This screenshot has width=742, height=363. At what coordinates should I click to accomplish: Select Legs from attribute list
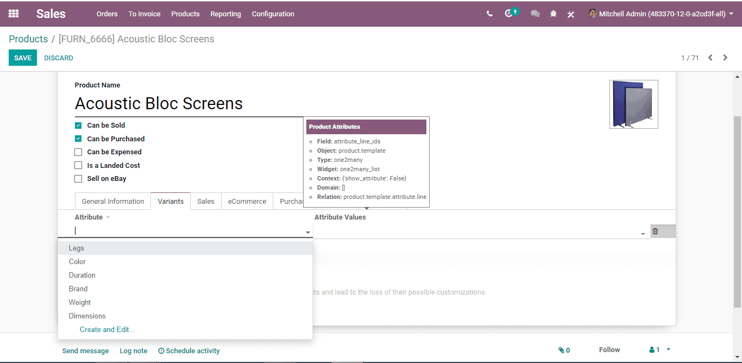coord(185,248)
